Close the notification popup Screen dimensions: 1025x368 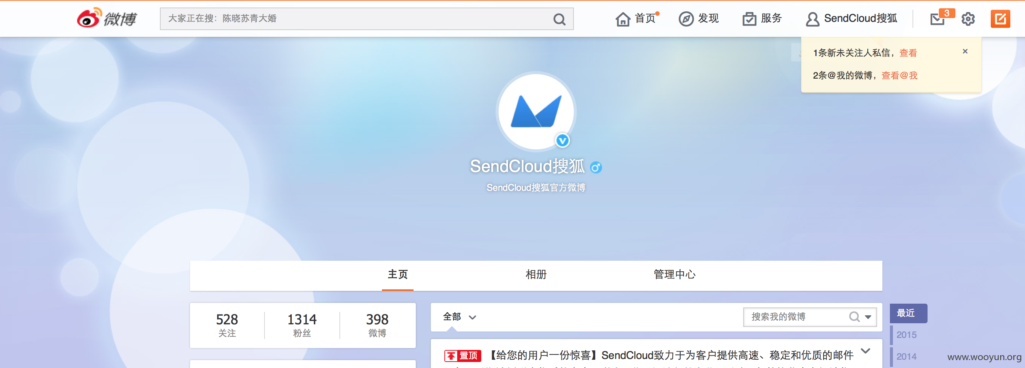click(x=965, y=51)
